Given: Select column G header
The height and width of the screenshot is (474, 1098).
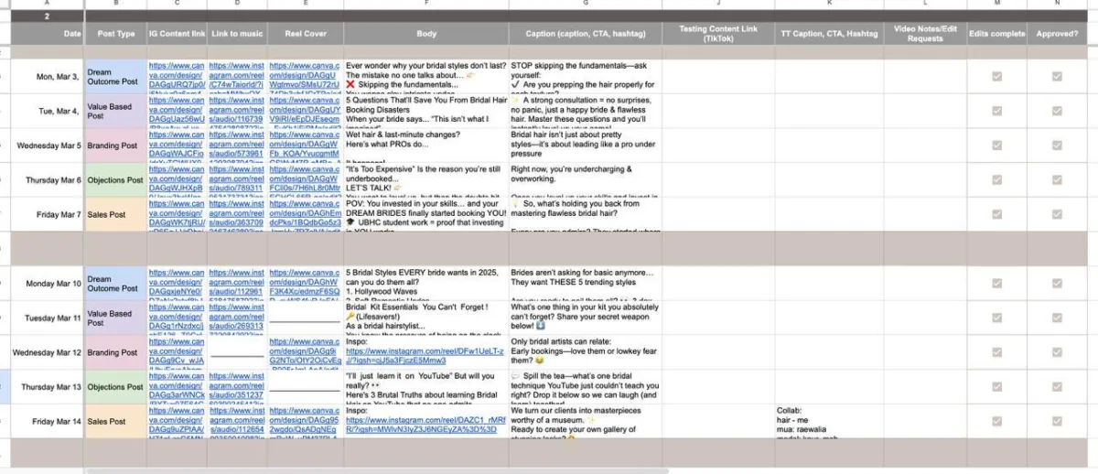Looking at the screenshot, I should pyautogui.click(x=584, y=4).
